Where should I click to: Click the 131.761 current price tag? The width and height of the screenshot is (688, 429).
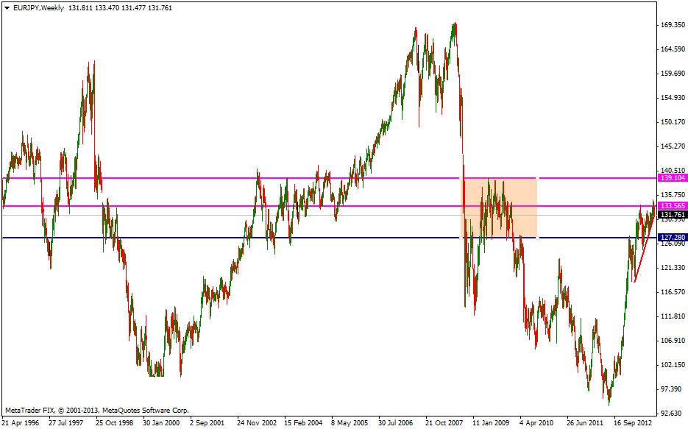(672, 215)
